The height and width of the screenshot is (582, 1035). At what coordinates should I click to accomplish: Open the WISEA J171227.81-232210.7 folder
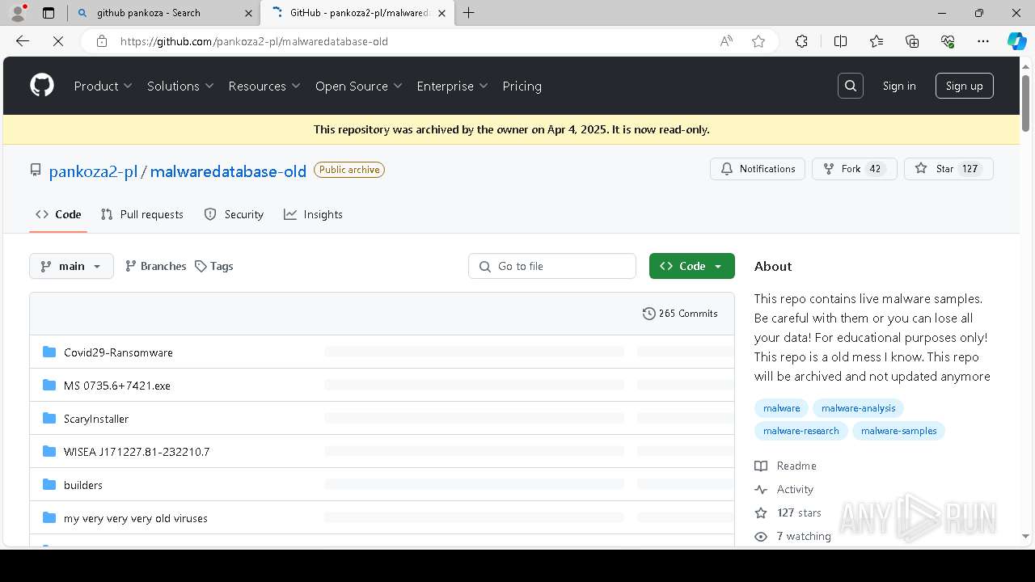137,452
